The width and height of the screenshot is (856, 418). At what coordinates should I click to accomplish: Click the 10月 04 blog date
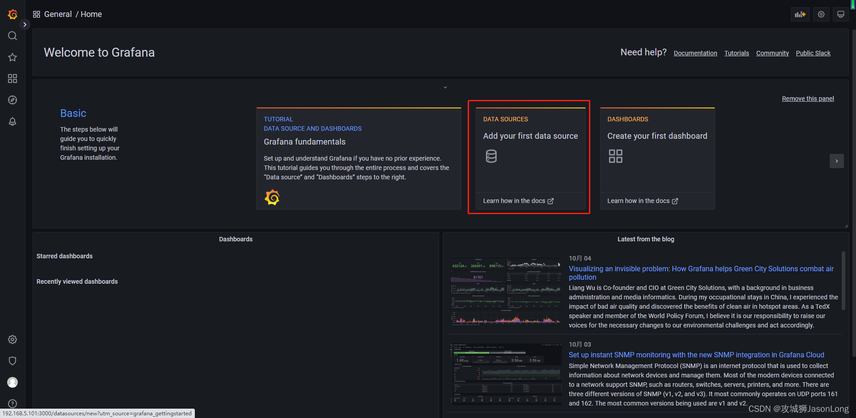click(x=580, y=258)
